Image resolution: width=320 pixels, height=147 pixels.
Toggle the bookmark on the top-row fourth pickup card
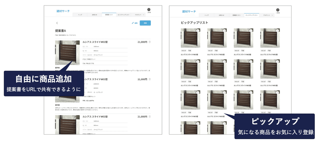tap(278, 31)
